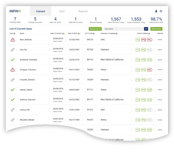This screenshot has height=152, width=174.
Task: Click green PA status for Dumbarto, Guiseppe
Action: 150,60
